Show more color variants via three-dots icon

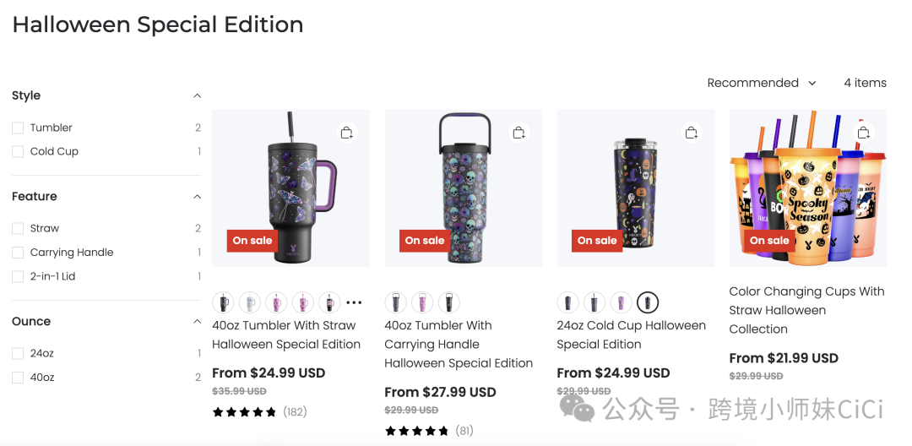tap(354, 302)
